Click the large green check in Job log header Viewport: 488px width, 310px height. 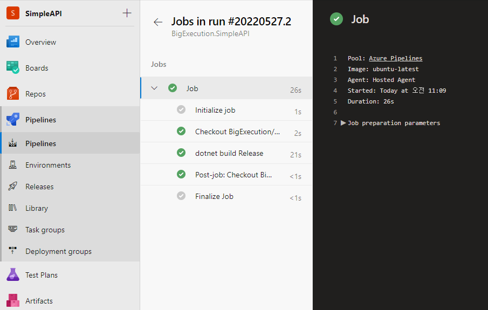336,19
